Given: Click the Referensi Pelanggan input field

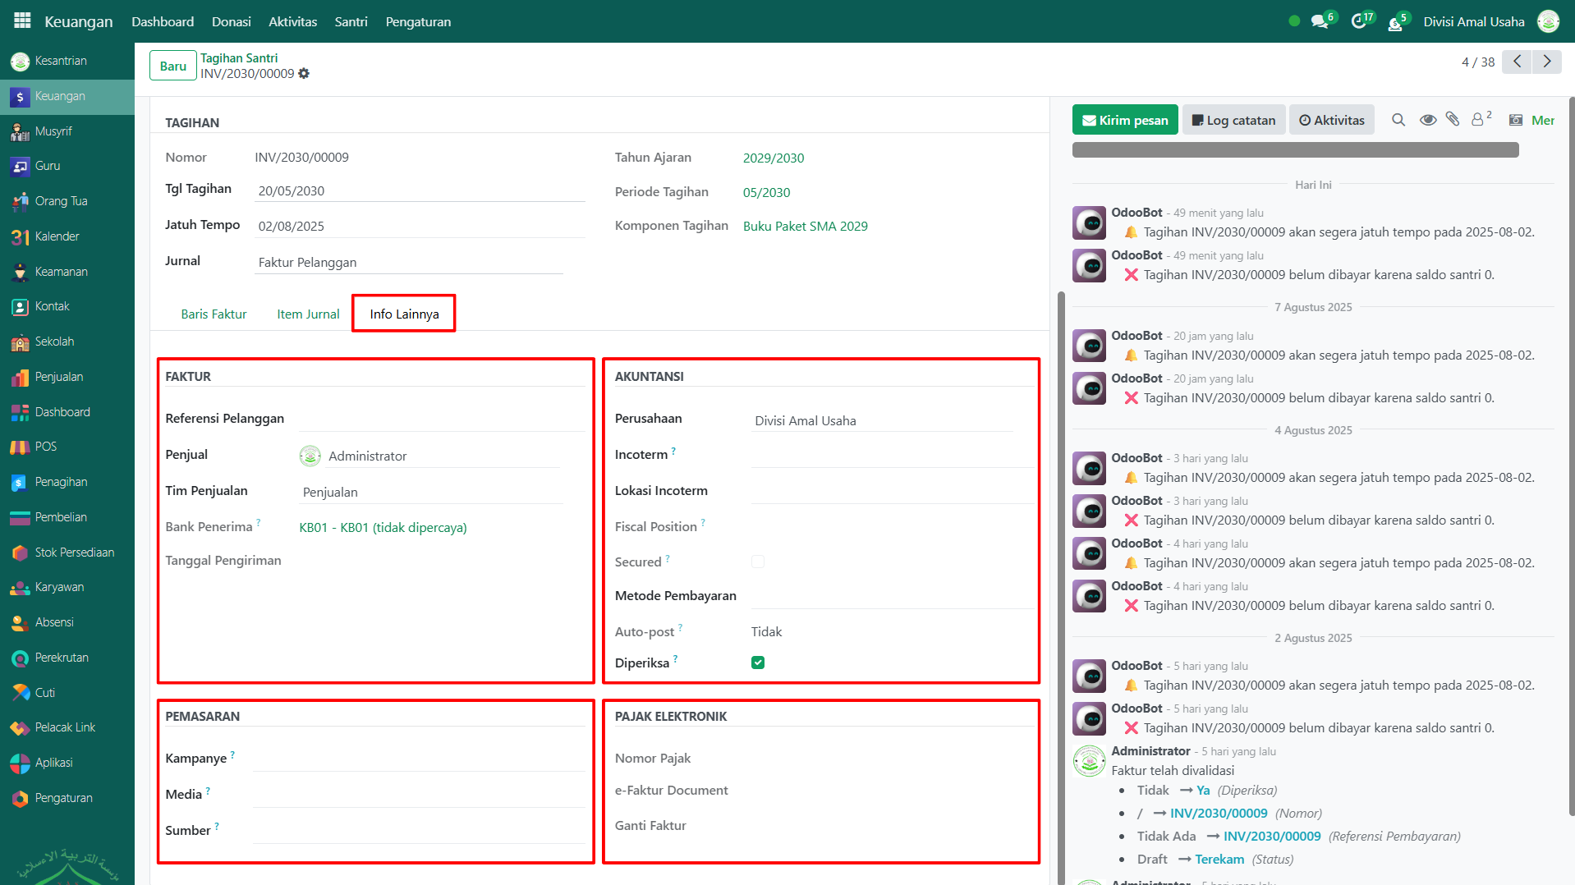Looking at the screenshot, I should click(441, 419).
